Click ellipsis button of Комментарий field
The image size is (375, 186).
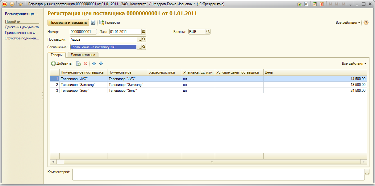[367, 172]
